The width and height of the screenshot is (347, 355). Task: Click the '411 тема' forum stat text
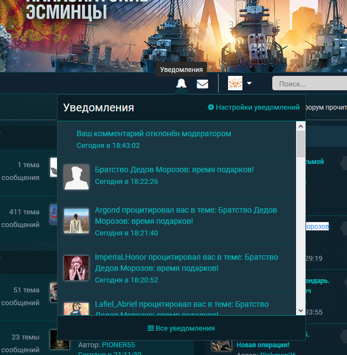coord(24,212)
